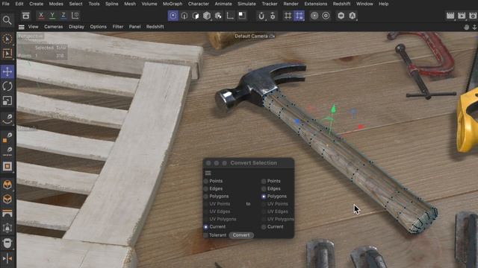Screen dimensions: 478x268
Task: Open the MoGraph main menu
Action: pos(173,4)
